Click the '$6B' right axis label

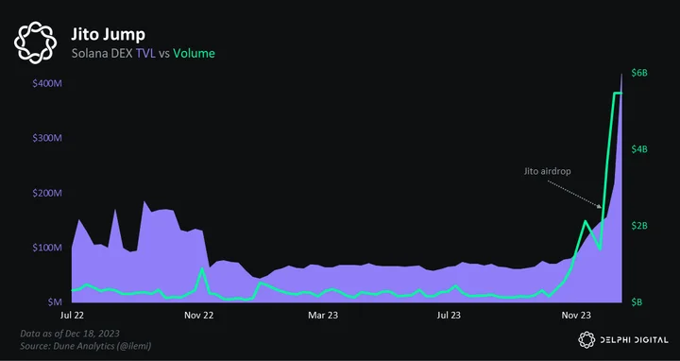(x=639, y=73)
